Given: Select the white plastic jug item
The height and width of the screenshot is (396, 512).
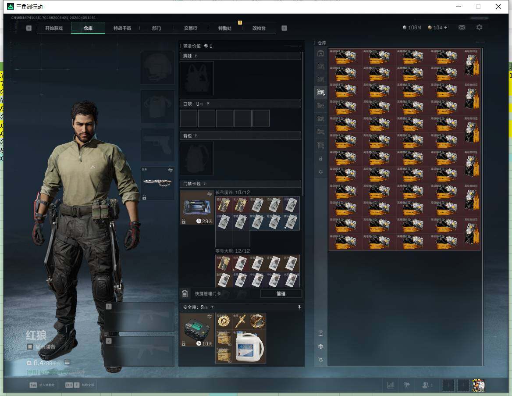Looking at the screenshot, I should click(x=249, y=346).
